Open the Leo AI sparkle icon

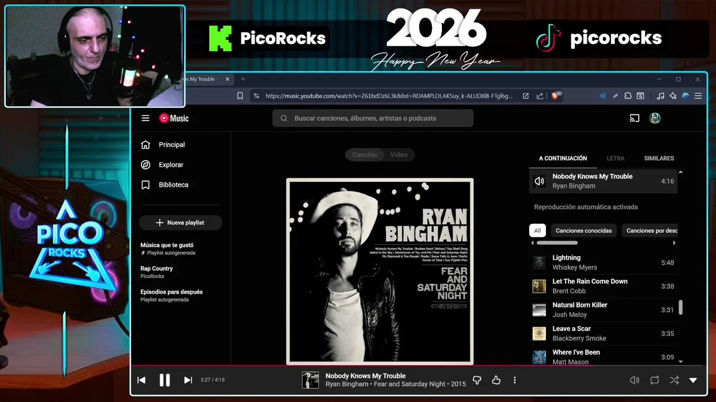click(x=673, y=96)
